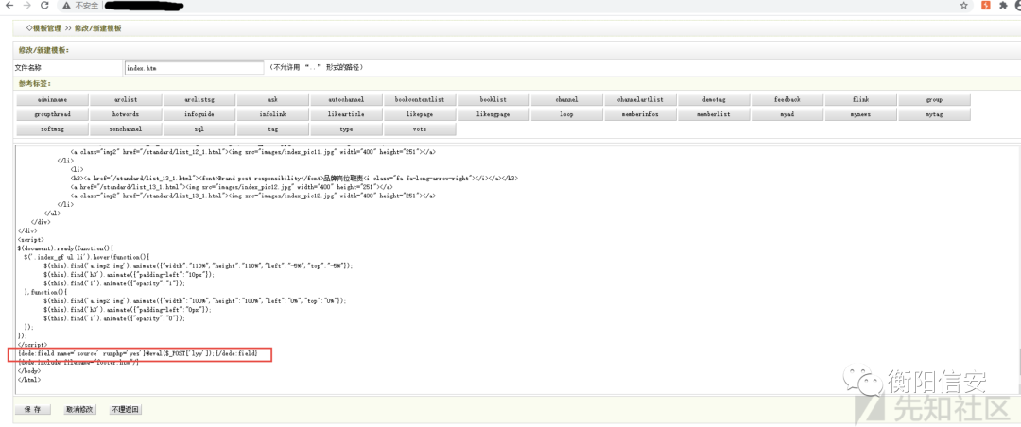
Task: Insert the type tag
Action: click(x=347, y=128)
